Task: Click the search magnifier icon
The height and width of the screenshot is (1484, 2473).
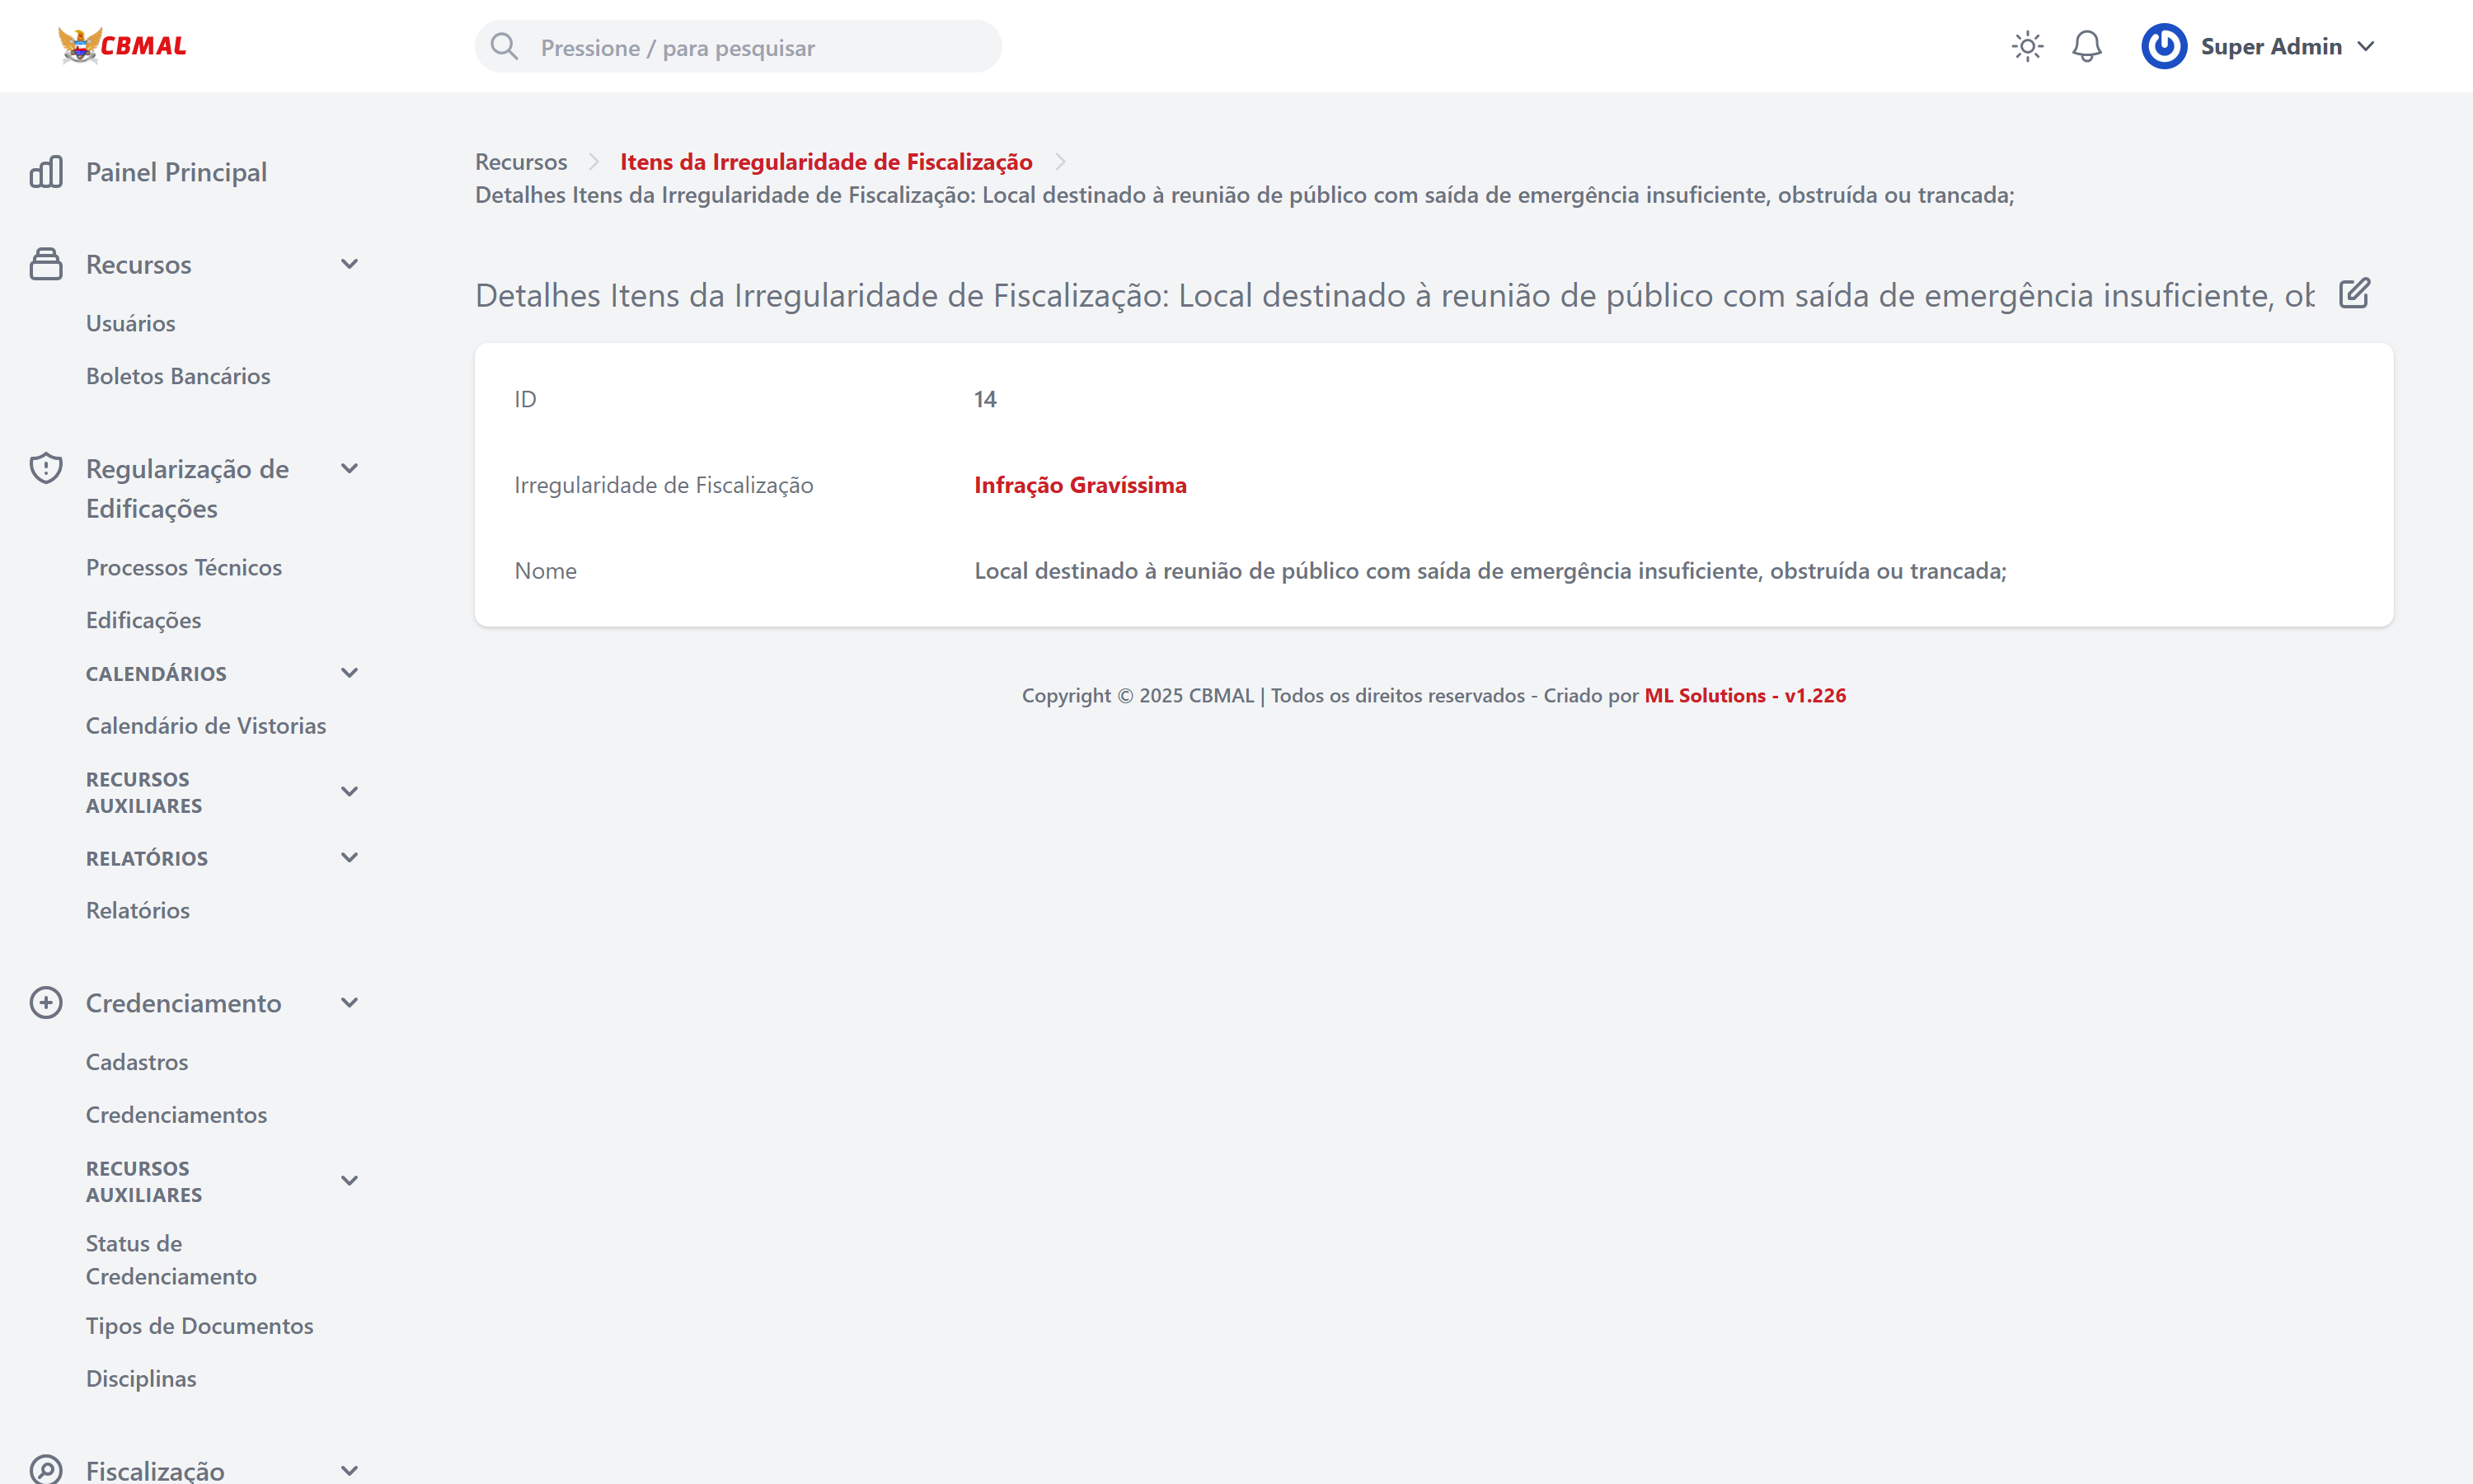Action: 504,47
